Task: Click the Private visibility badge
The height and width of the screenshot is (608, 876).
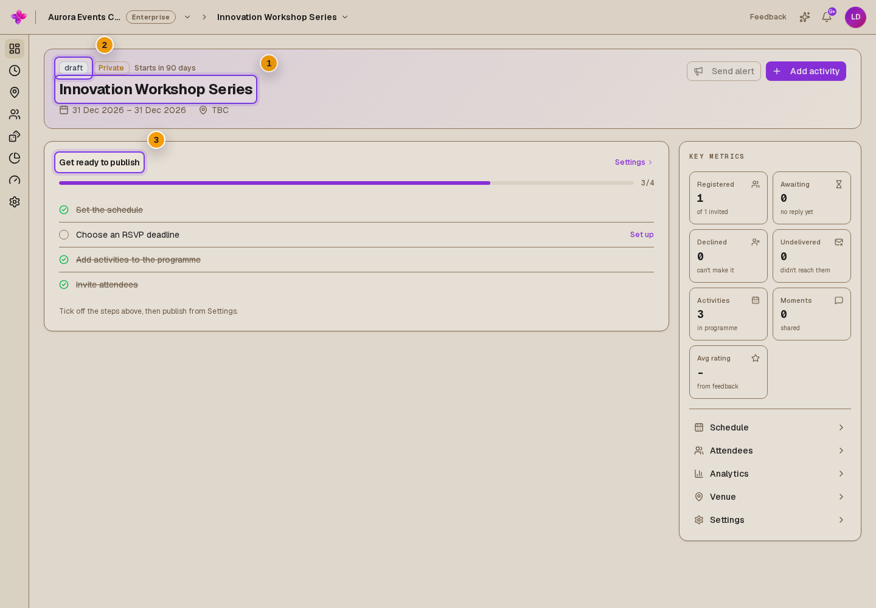Action: point(111,68)
